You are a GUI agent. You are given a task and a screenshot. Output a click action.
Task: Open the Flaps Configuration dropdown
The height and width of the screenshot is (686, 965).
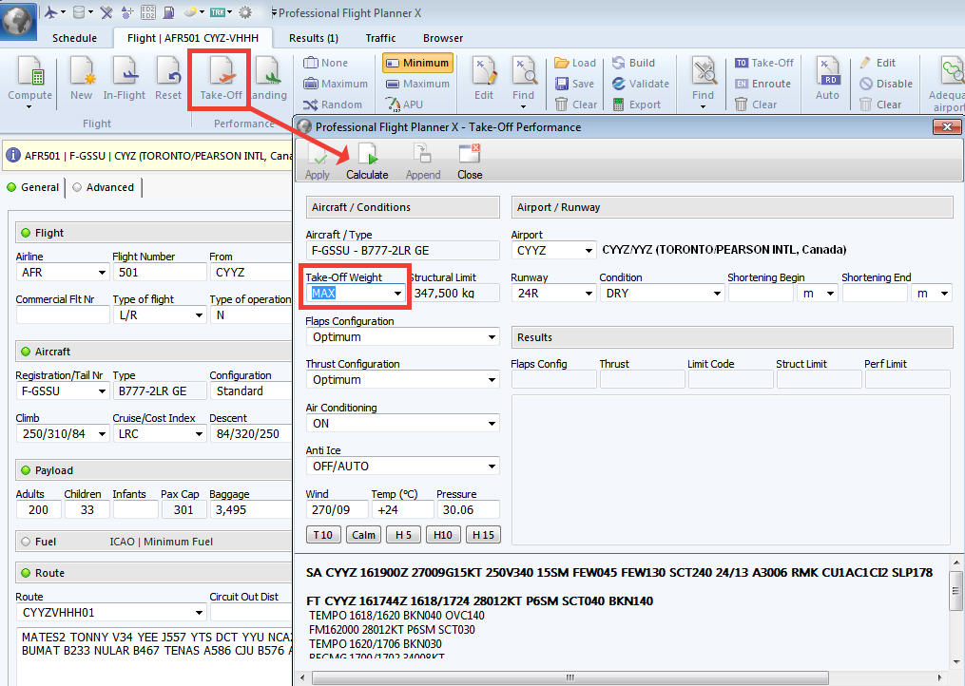pos(492,337)
